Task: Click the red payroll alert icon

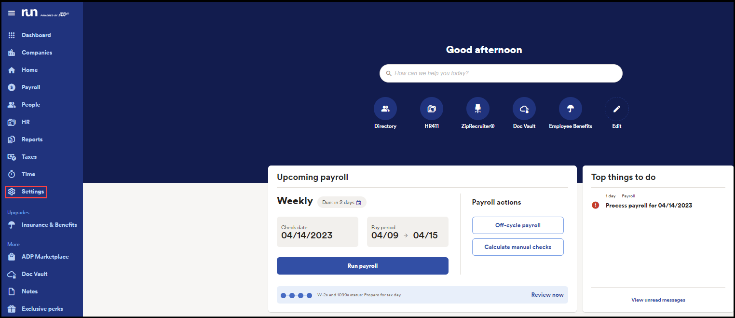Action: [x=595, y=205]
